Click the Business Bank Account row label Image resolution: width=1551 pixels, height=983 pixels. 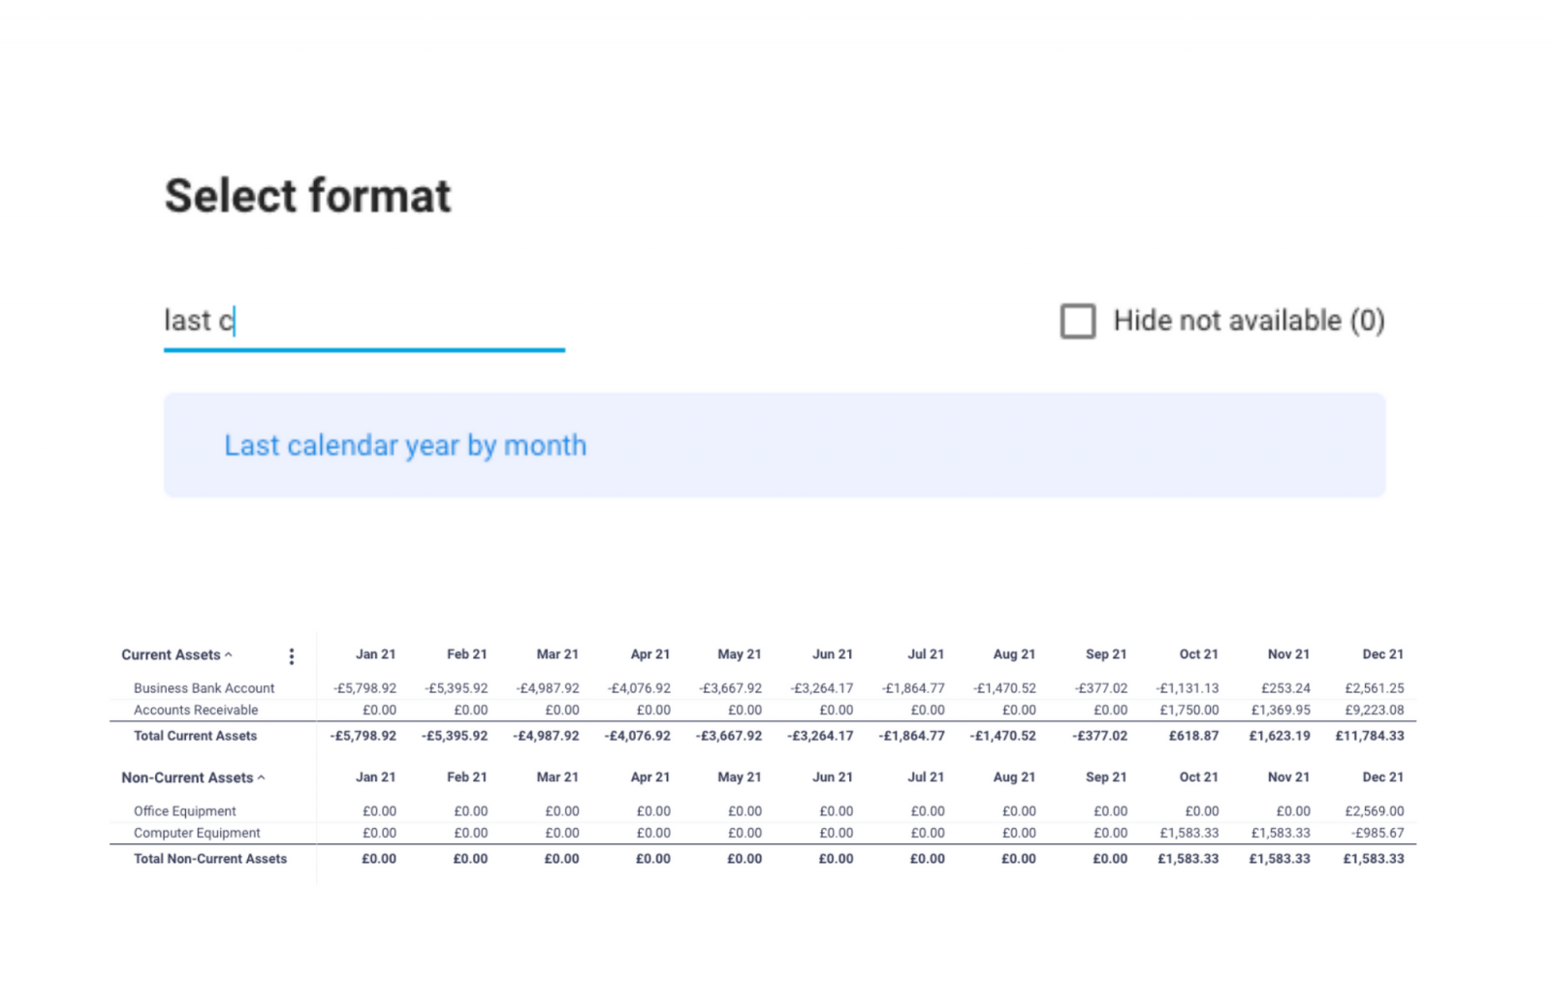[x=204, y=688]
